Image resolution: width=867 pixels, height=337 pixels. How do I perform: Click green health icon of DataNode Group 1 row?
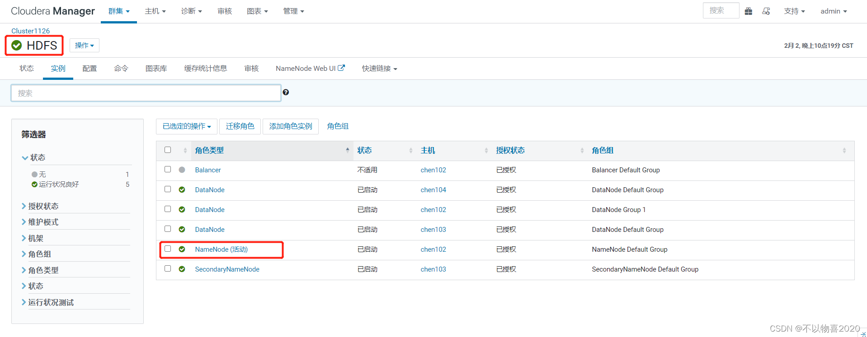click(x=182, y=210)
